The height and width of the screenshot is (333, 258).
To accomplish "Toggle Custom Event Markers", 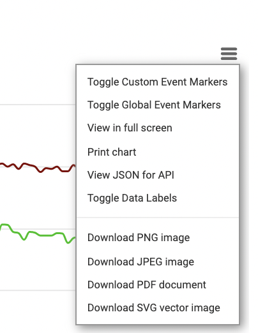I will coord(157,82).
